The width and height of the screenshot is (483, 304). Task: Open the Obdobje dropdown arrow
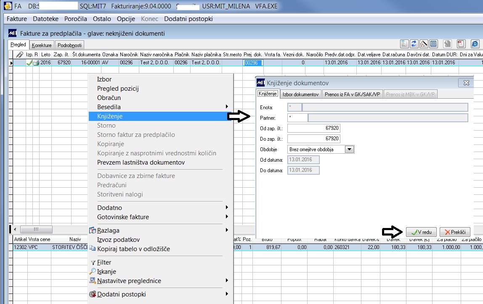(349, 149)
